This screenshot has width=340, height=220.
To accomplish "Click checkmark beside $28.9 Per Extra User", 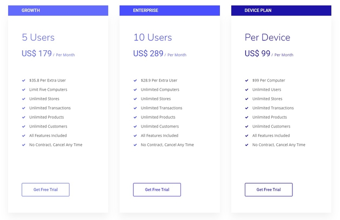I will 135,81.
